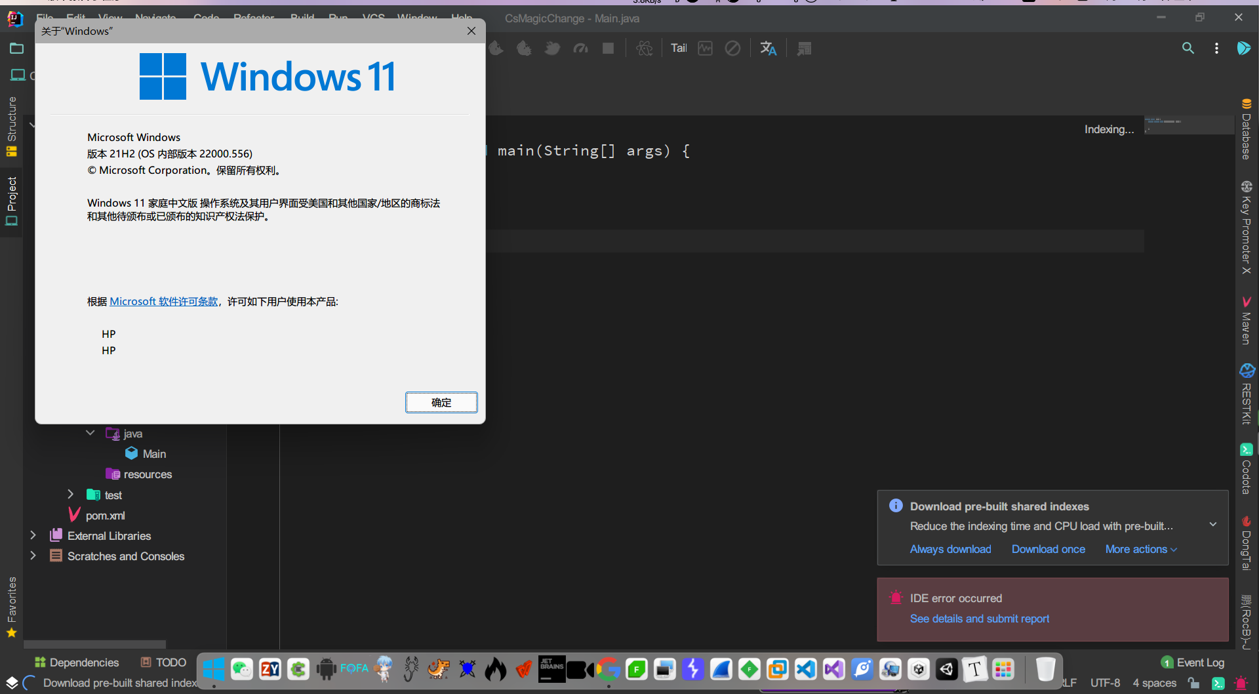Click the red alarm error icon in status bar
1259x694 pixels.
pos(1241,683)
